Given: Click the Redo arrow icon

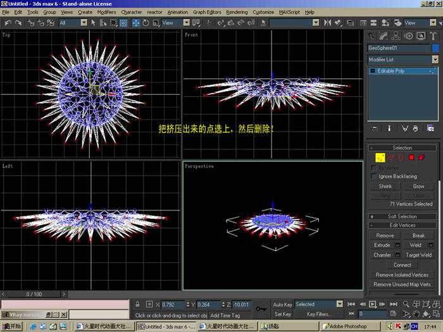Looking at the screenshot, I should [18, 23].
